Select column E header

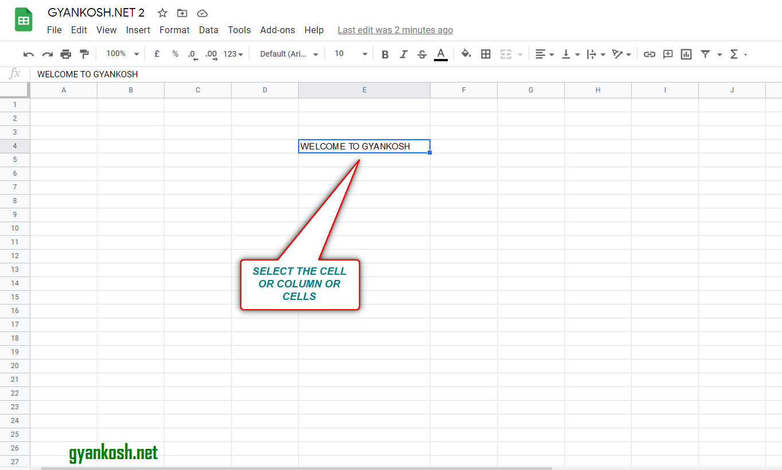point(364,90)
